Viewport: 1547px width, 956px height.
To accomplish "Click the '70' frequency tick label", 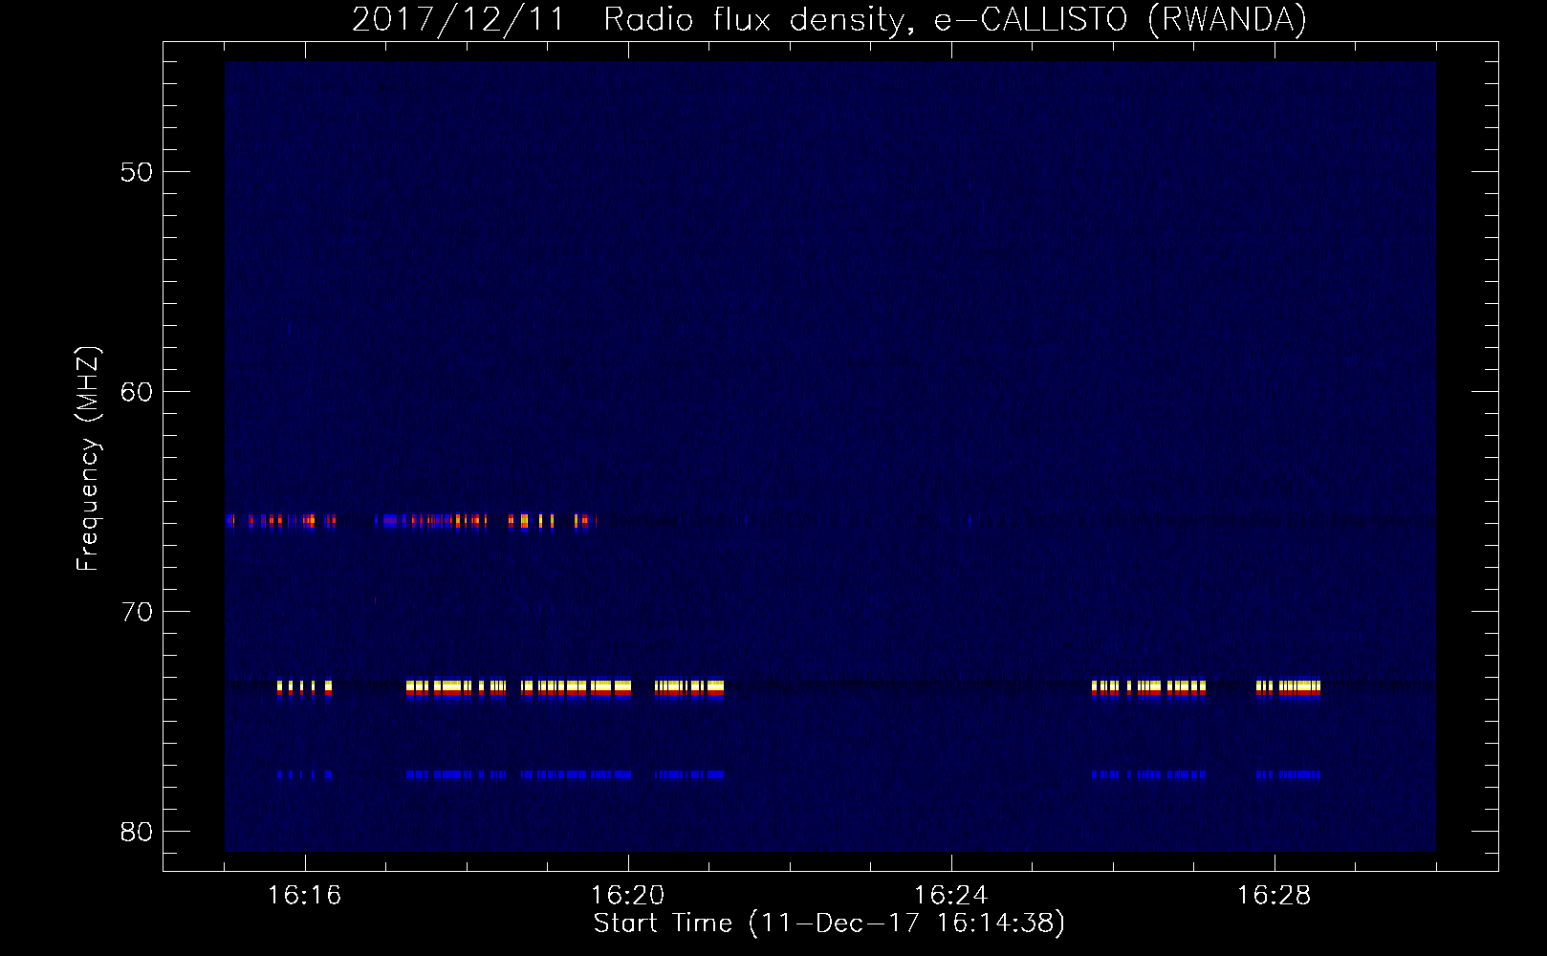I will pyautogui.click(x=137, y=612).
